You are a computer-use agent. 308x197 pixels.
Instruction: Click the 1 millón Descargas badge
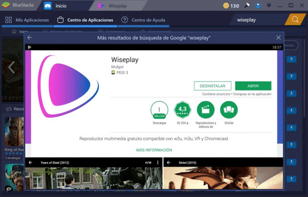click(159, 110)
